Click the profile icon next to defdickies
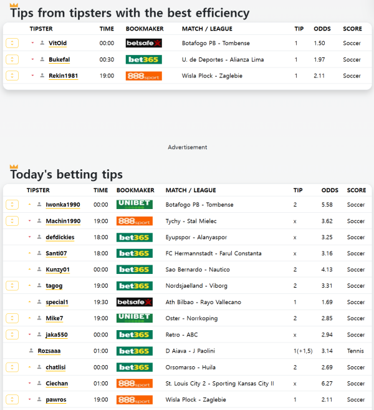Screen dimensions: 374x410 pyautogui.click(x=39, y=237)
